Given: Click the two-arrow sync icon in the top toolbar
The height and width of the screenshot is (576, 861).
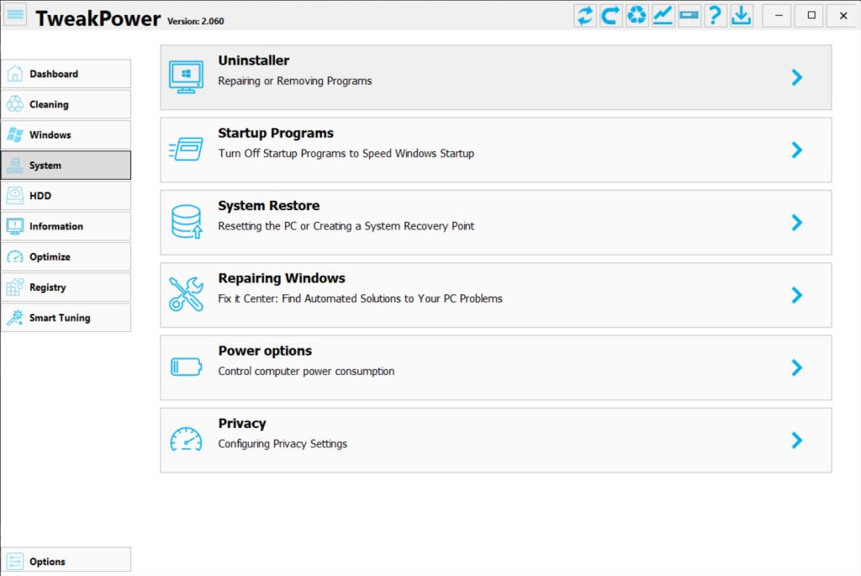Looking at the screenshot, I should (x=585, y=15).
